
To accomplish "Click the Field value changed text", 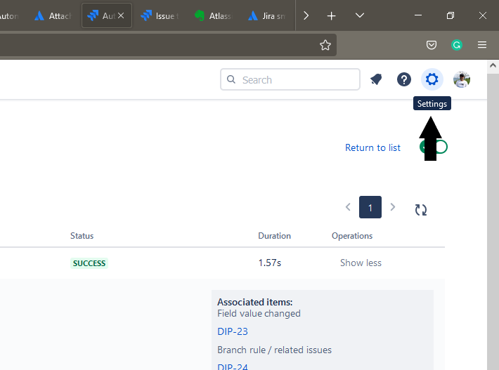I will 259,313.
